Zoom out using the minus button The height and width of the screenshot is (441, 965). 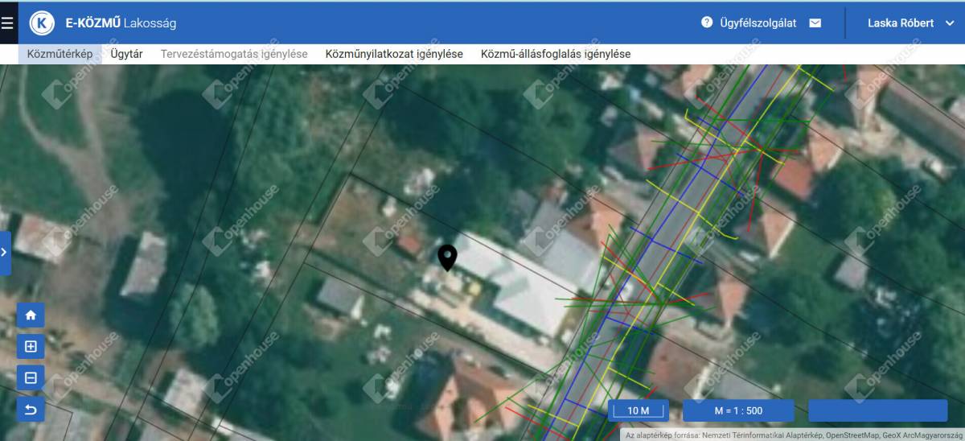tap(31, 378)
